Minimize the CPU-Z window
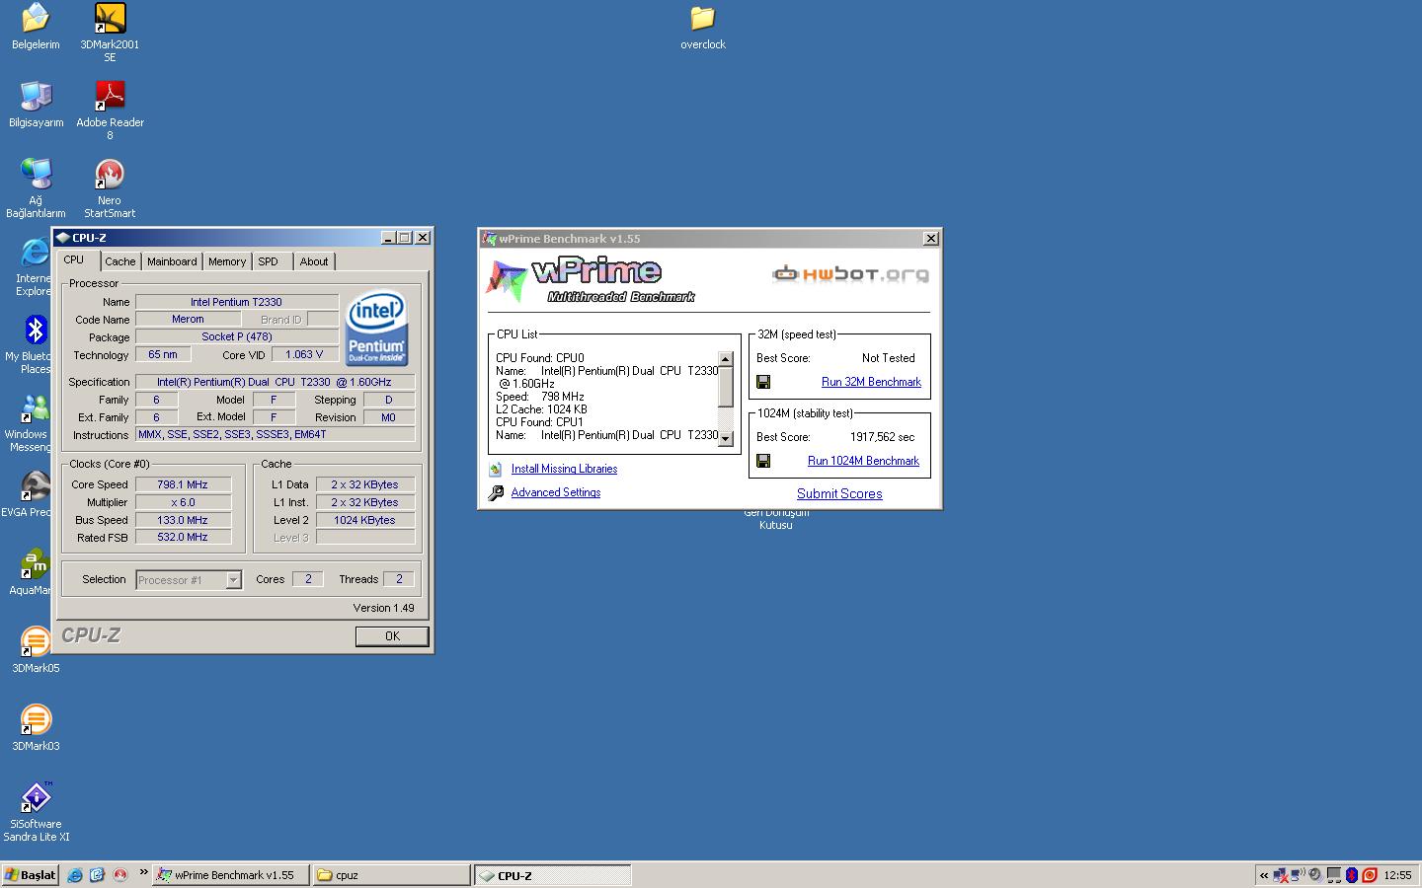 click(388, 238)
